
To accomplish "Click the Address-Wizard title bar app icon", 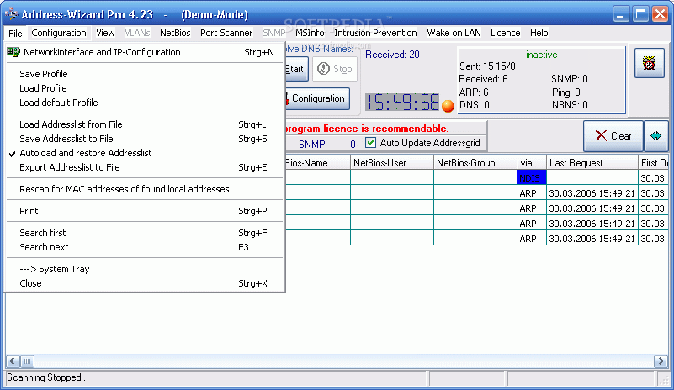I will 12,13.
